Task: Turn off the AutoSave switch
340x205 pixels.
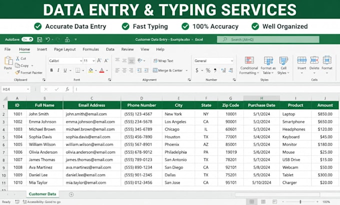Action: 27,39
